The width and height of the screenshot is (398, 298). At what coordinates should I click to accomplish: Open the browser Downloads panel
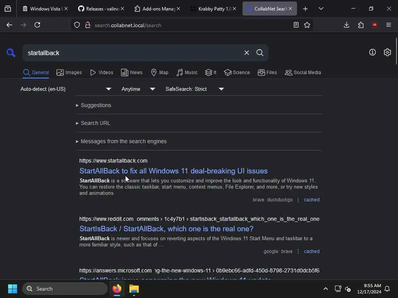346,25
